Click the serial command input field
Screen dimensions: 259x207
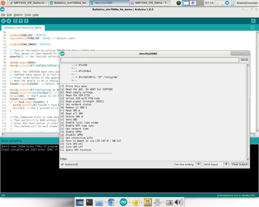click(x=149, y=60)
